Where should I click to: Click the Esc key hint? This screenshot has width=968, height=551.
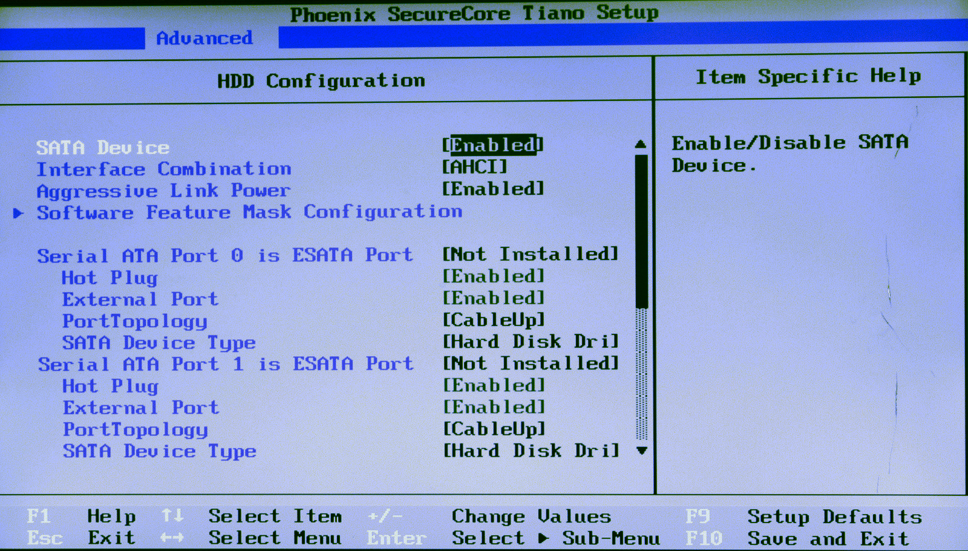45,538
